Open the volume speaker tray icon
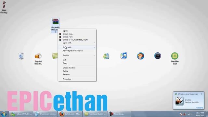 [x=192, y=114]
